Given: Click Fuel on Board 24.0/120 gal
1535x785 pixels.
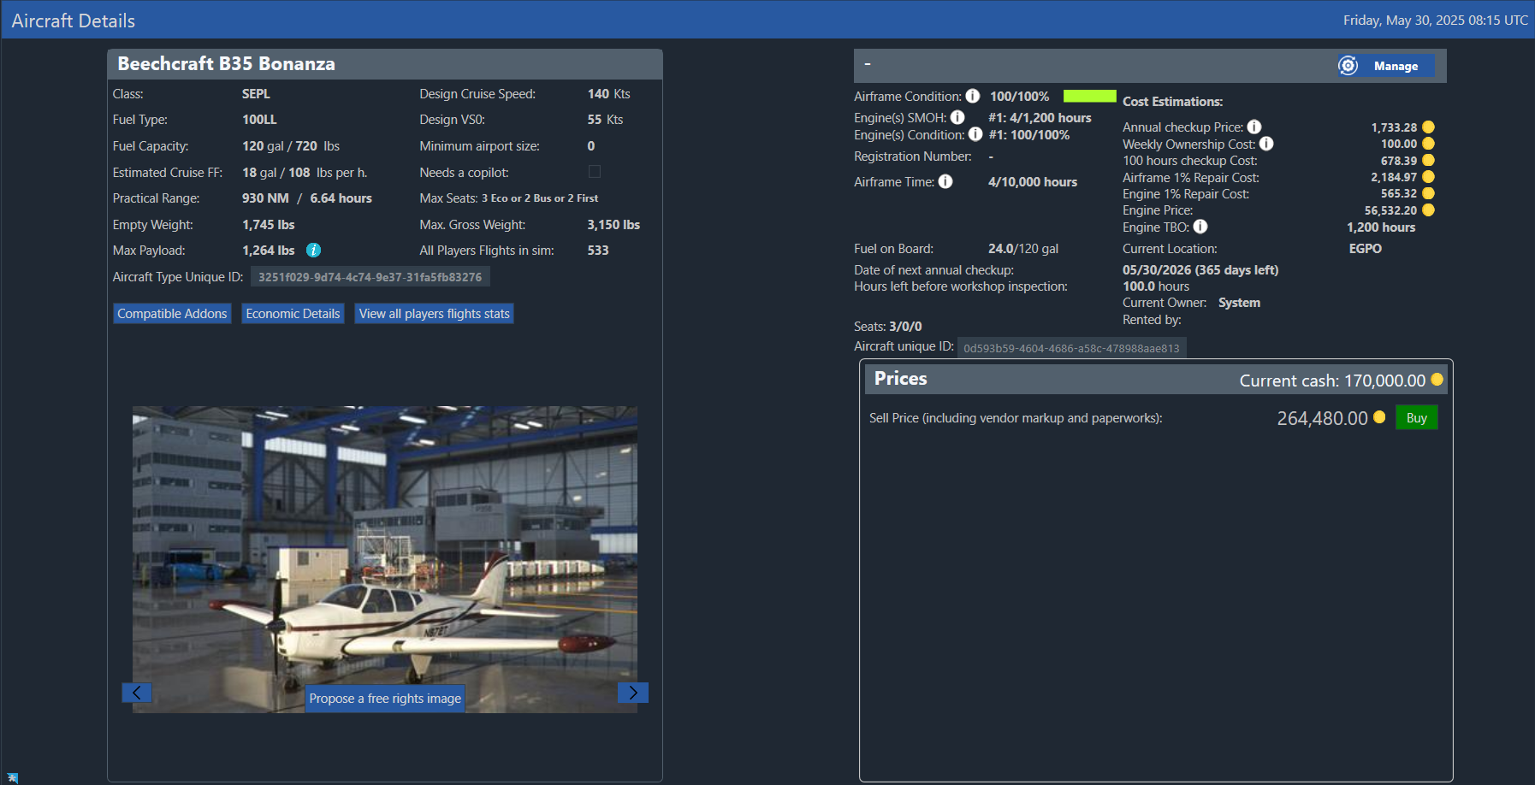Looking at the screenshot, I should pos(1023,249).
